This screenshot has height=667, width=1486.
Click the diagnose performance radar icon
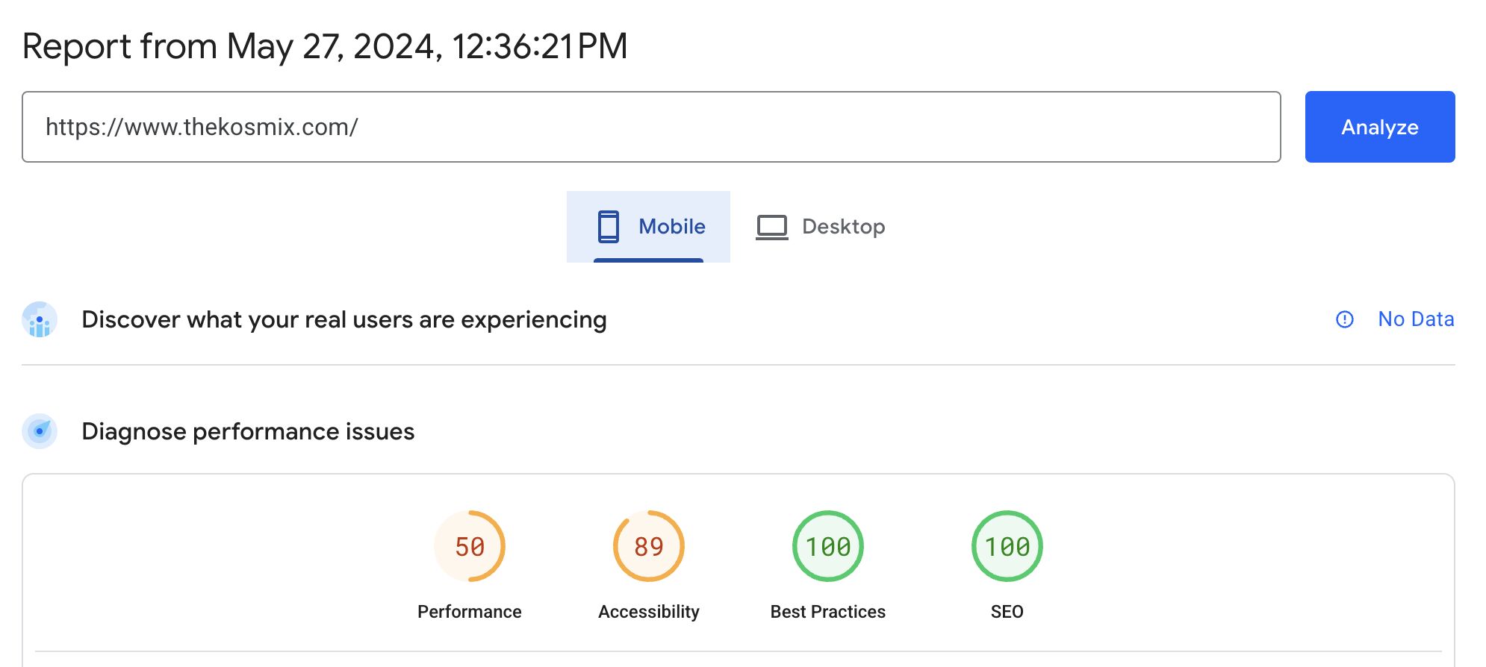(40, 431)
